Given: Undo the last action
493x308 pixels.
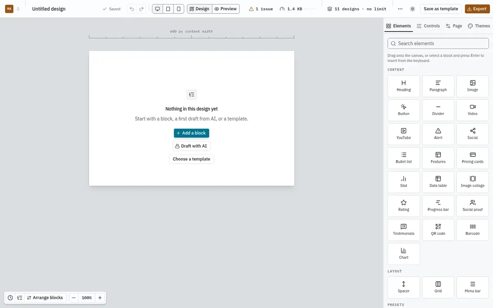Looking at the screenshot, I should 132,9.
